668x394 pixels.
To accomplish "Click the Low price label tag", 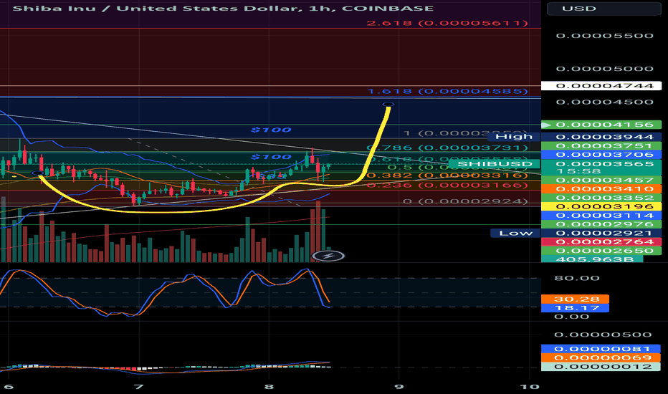I will click(515, 233).
